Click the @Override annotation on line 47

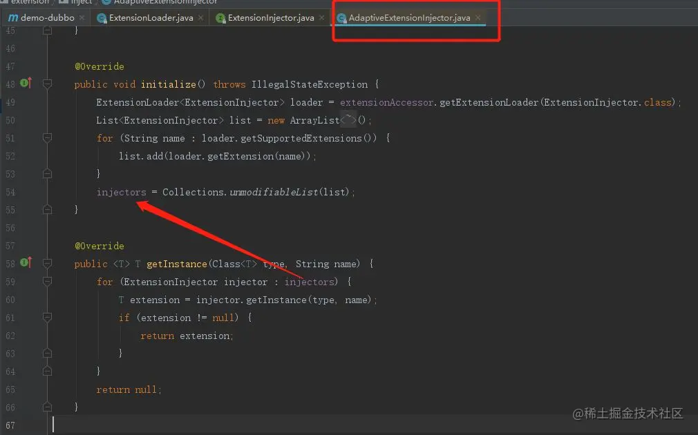coord(100,66)
